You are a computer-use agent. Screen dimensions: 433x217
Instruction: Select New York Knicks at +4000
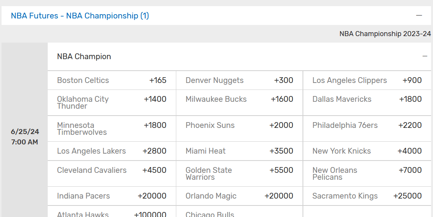click(367, 151)
